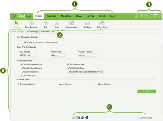Image resolution: width=163 pixels, height=121 pixels.
Task: Open the Time Format dropdown
Action: coord(58,55)
